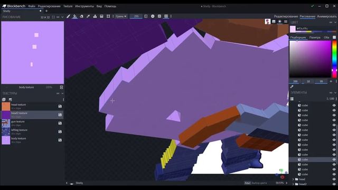
Task: Toggle visibility eye of the head folder
Action: coord(334,179)
